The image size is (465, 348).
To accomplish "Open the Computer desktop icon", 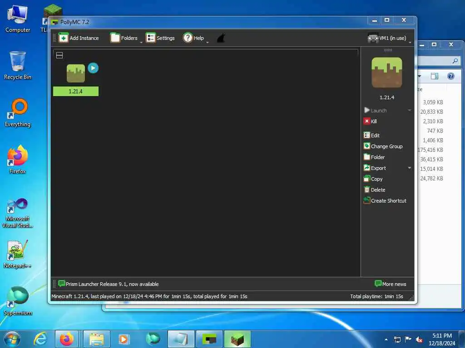I will 18,19.
